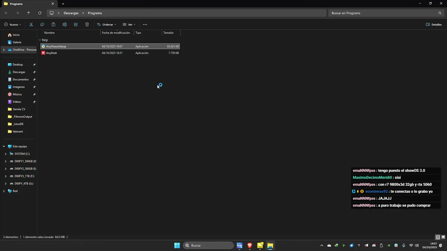This screenshot has height=251, width=447.
Task: Click the Share icon in toolbar
Action: (76, 24)
